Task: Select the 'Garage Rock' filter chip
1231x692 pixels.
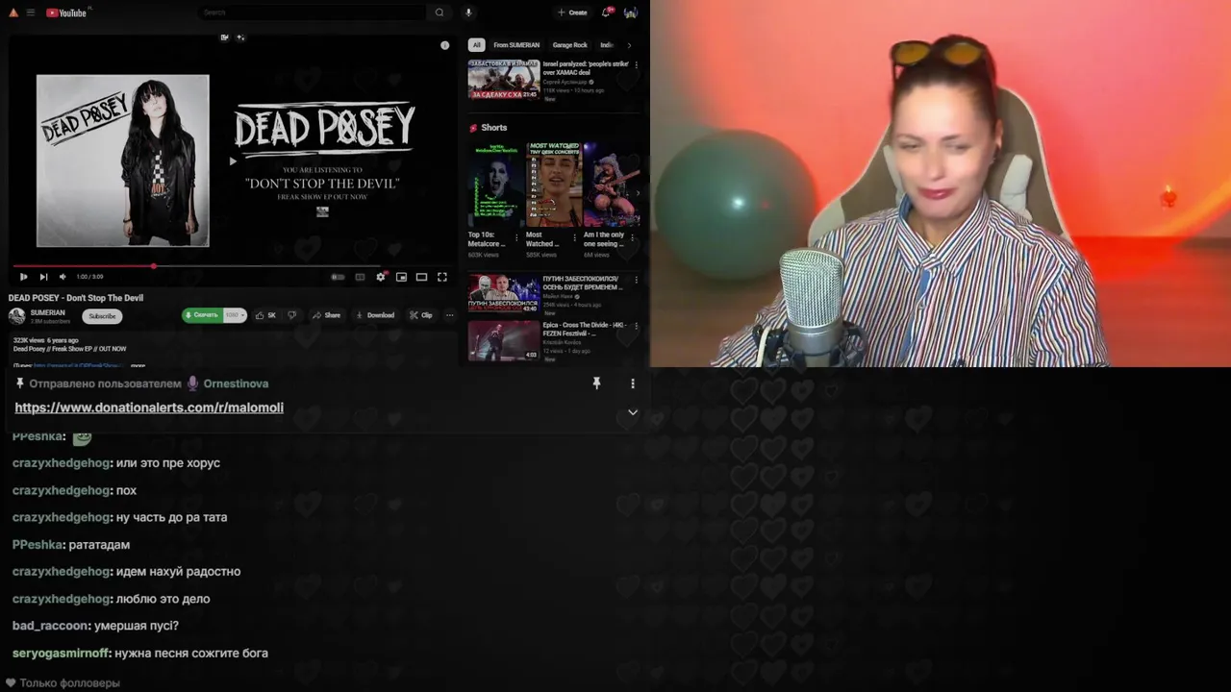Action: (x=569, y=45)
